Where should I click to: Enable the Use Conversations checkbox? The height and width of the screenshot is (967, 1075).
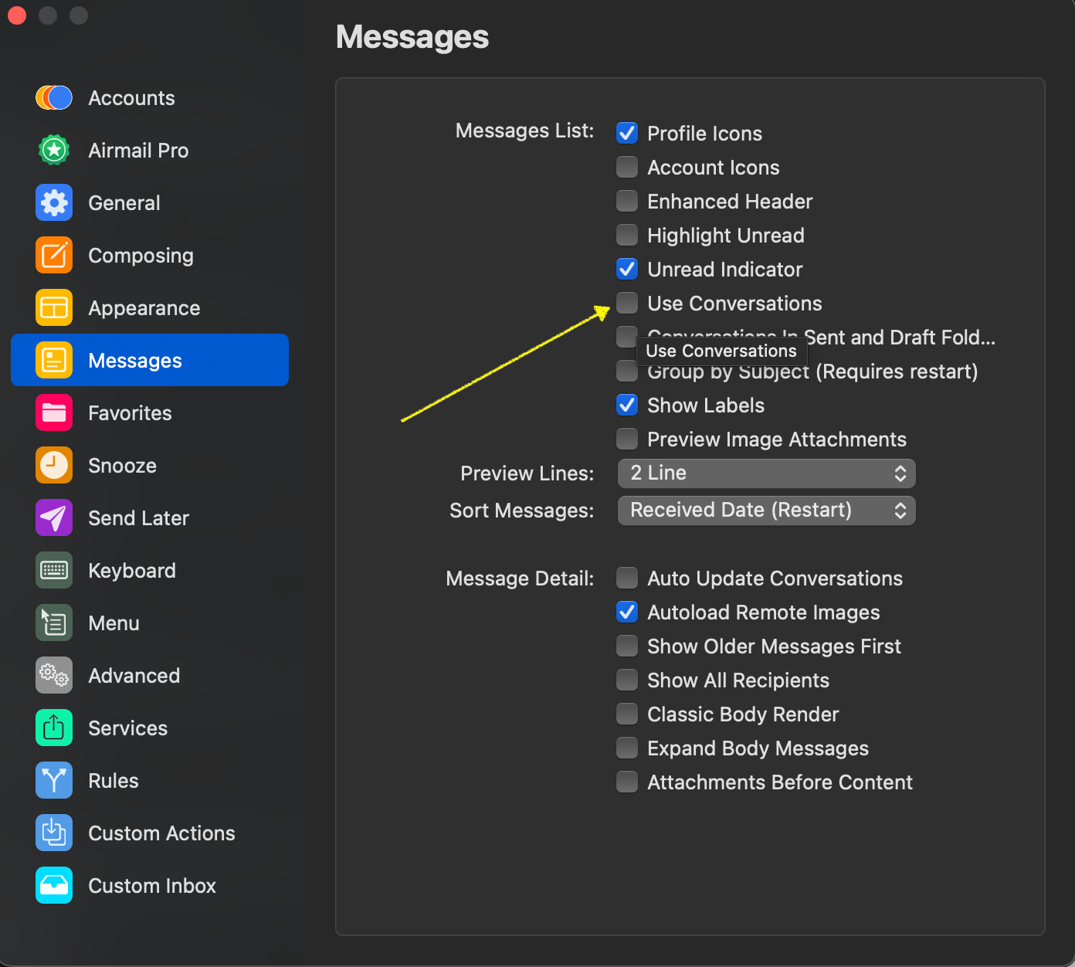627,304
